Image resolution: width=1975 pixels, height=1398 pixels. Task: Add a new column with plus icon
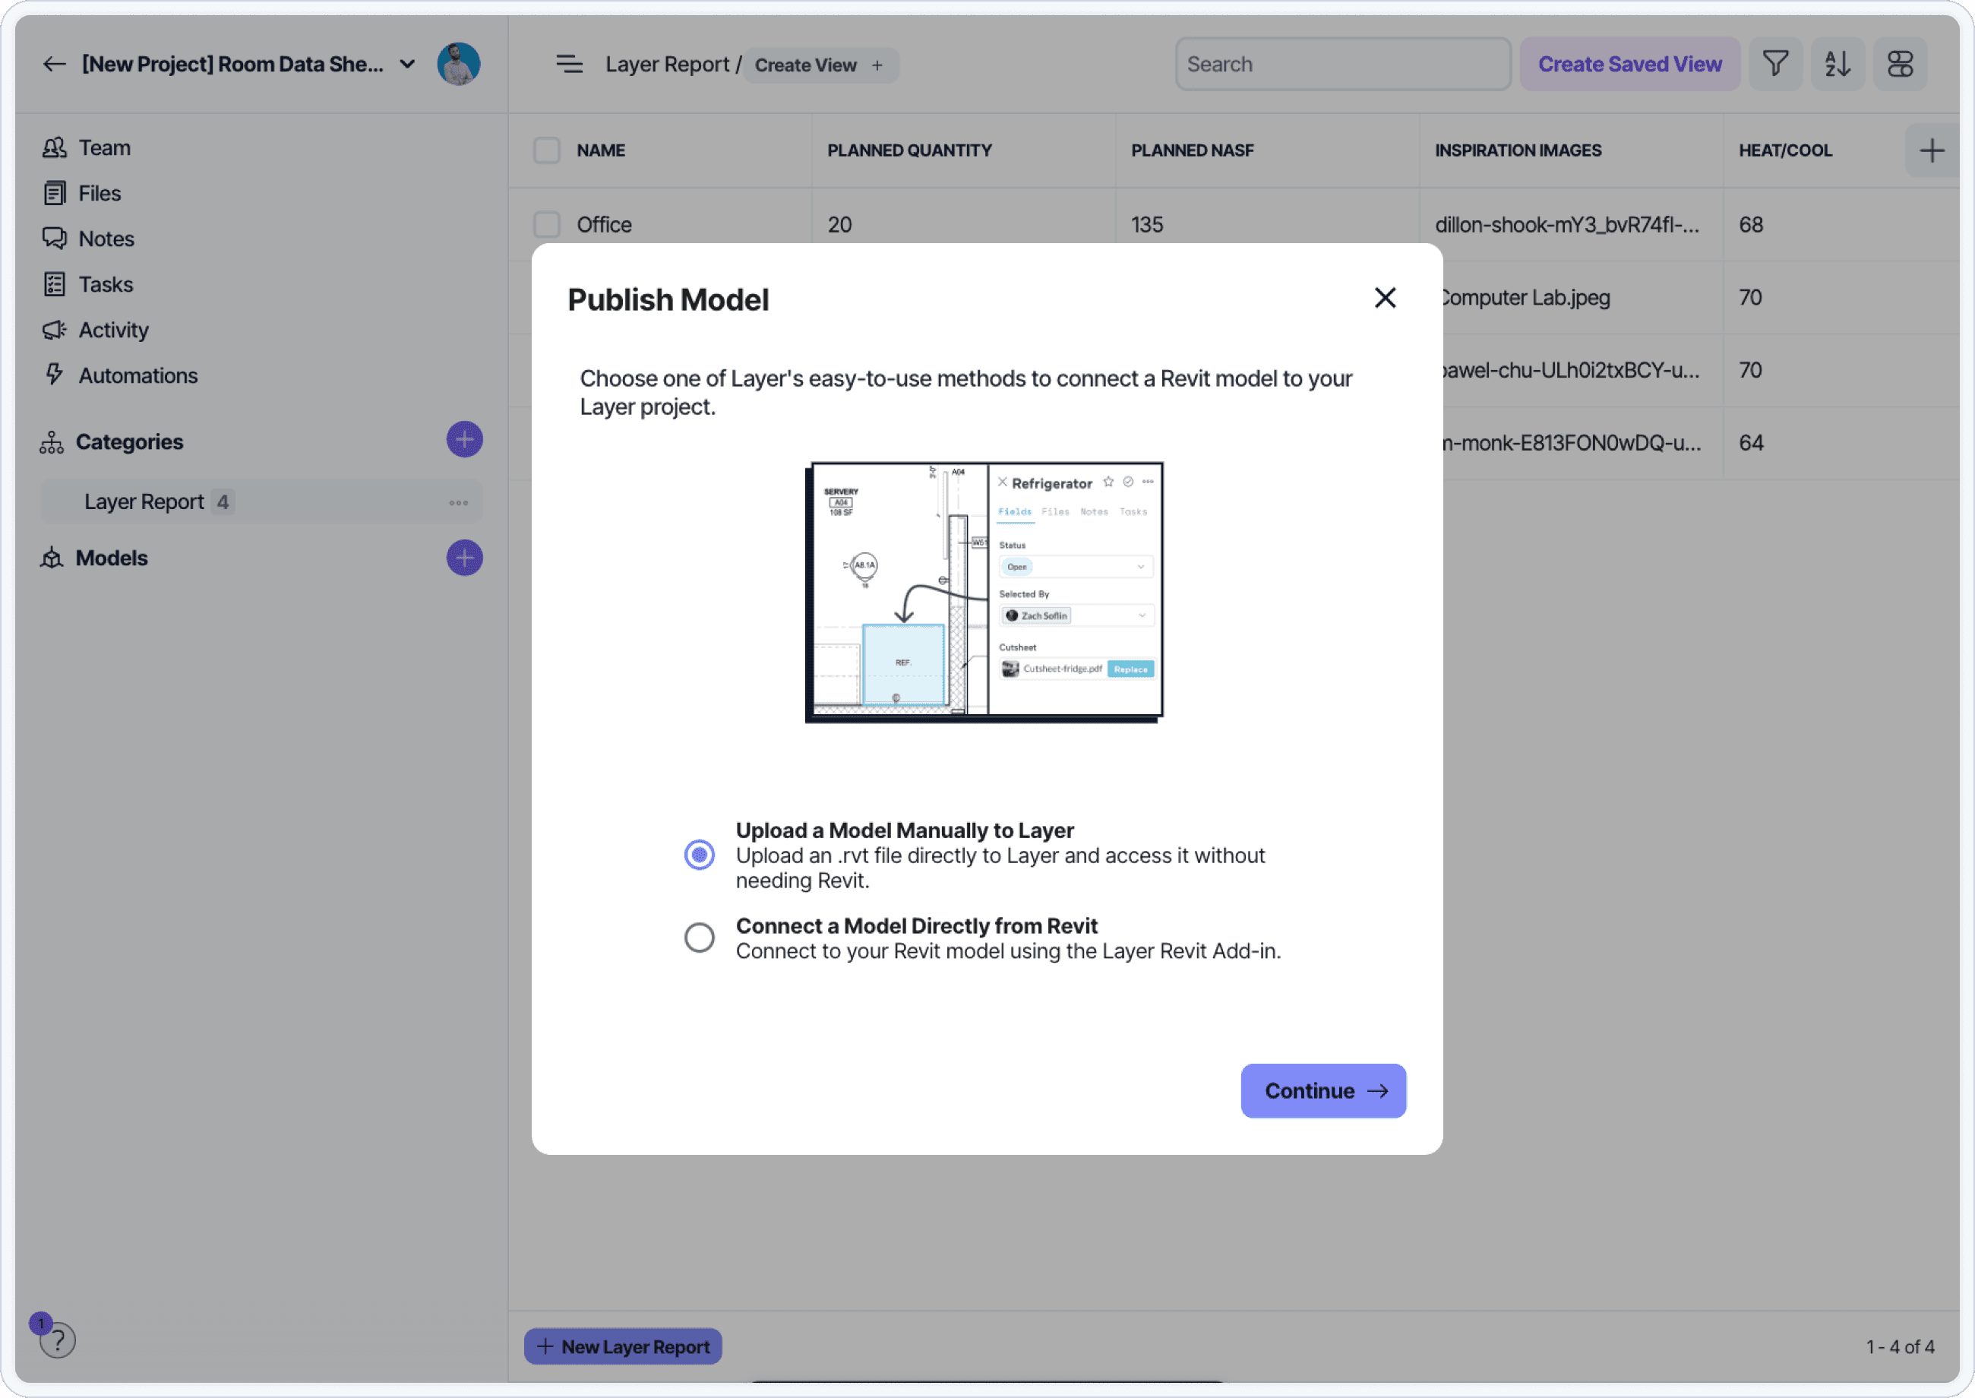point(1931,150)
